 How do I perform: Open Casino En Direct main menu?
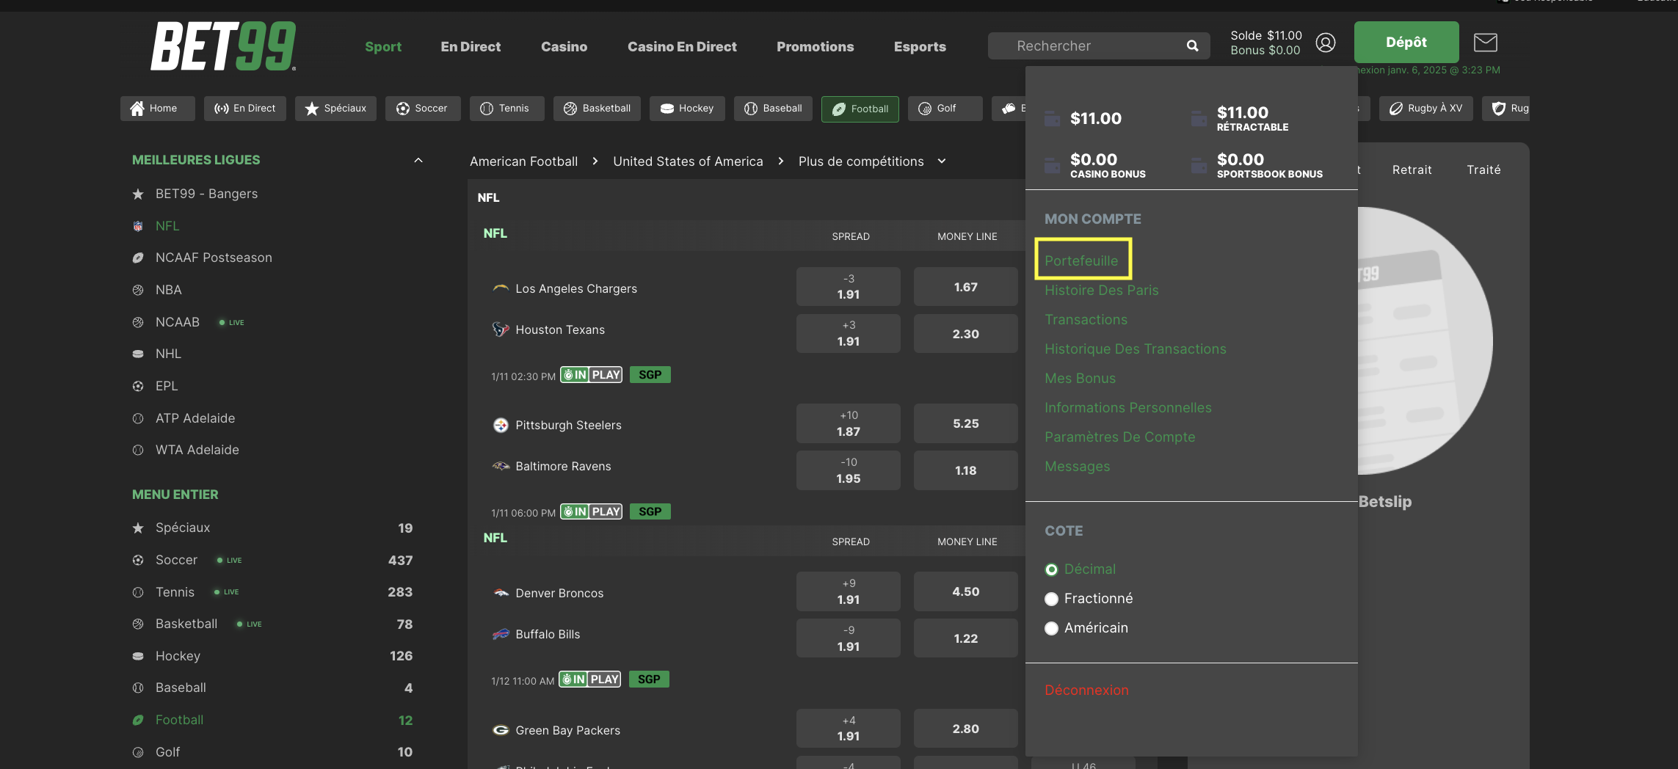pyautogui.click(x=682, y=46)
